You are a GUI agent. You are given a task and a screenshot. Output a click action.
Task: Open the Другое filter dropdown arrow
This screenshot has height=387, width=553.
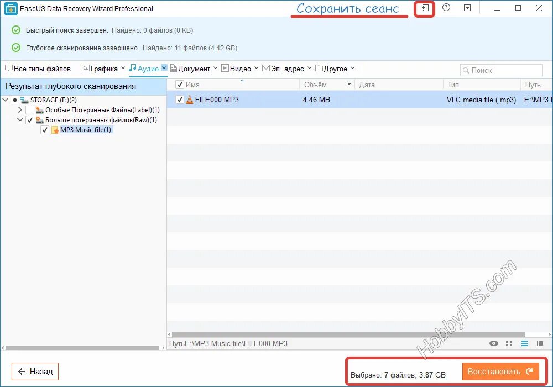click(353, 68)
